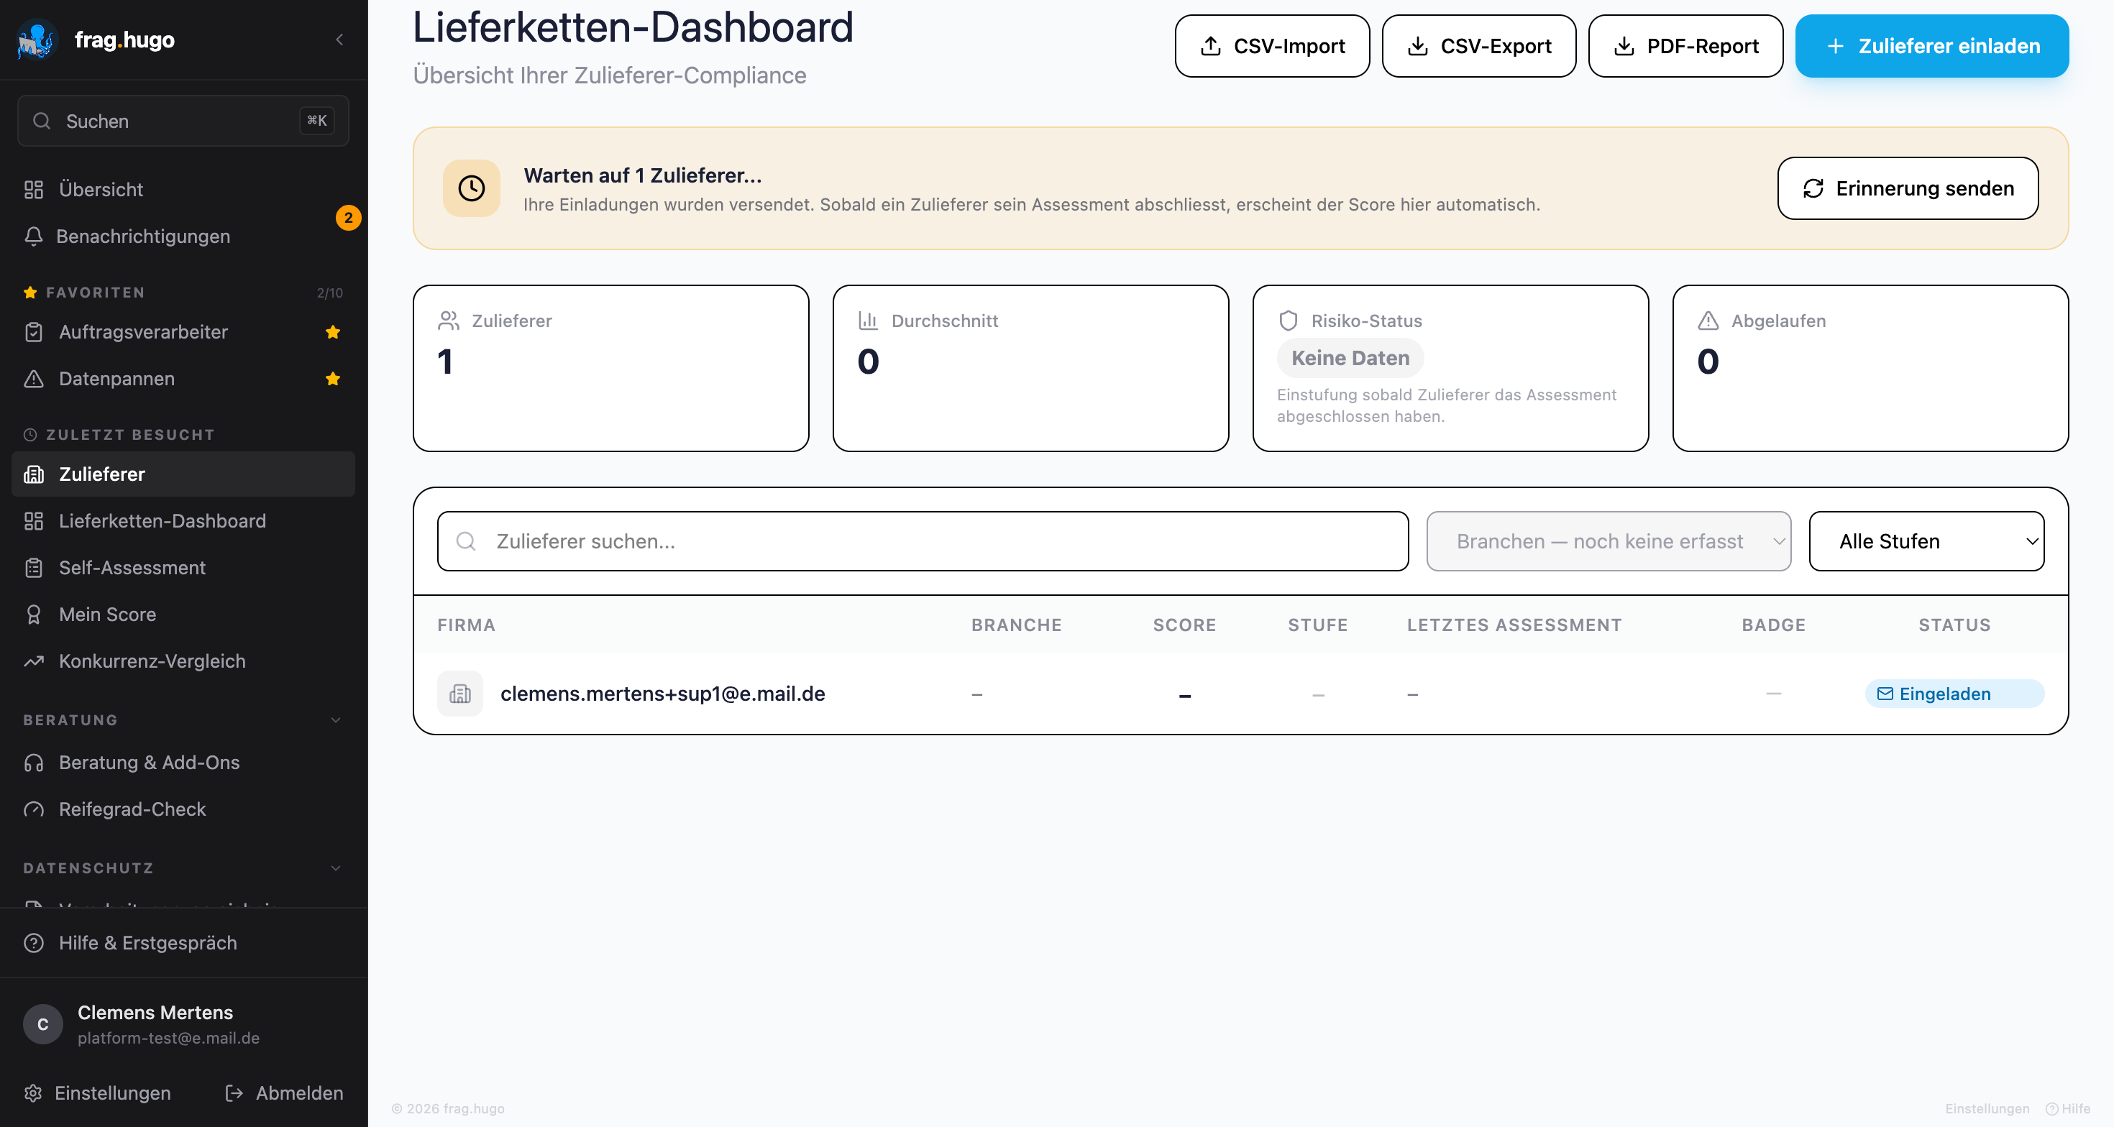Click the Self-Assessment checklist icon
2114x1127 pixels.
[34, 568]
